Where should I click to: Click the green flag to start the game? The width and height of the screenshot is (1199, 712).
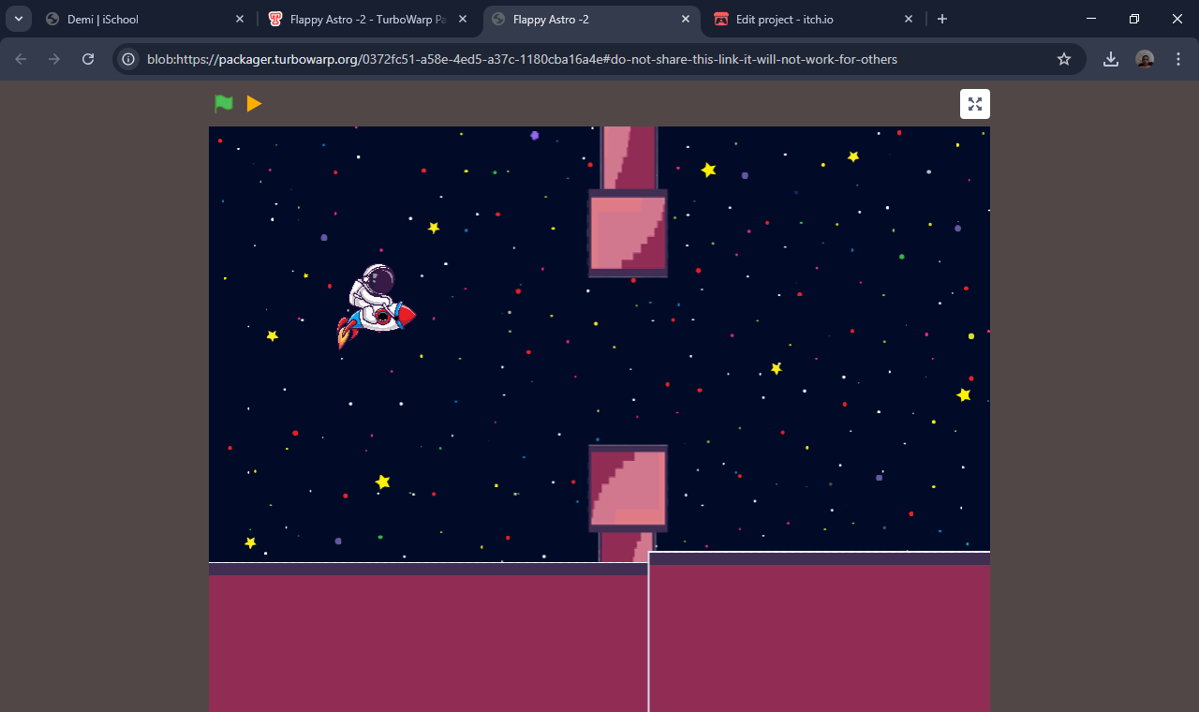click(223, 104)
